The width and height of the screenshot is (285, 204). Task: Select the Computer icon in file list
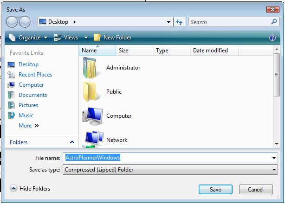[x=92, y=116]
